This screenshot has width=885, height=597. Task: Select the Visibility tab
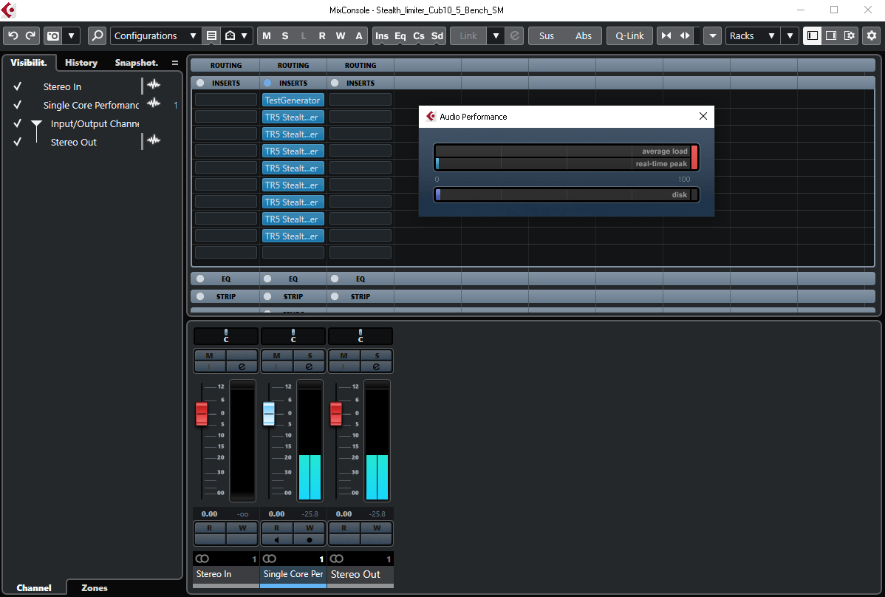[28, 63]
